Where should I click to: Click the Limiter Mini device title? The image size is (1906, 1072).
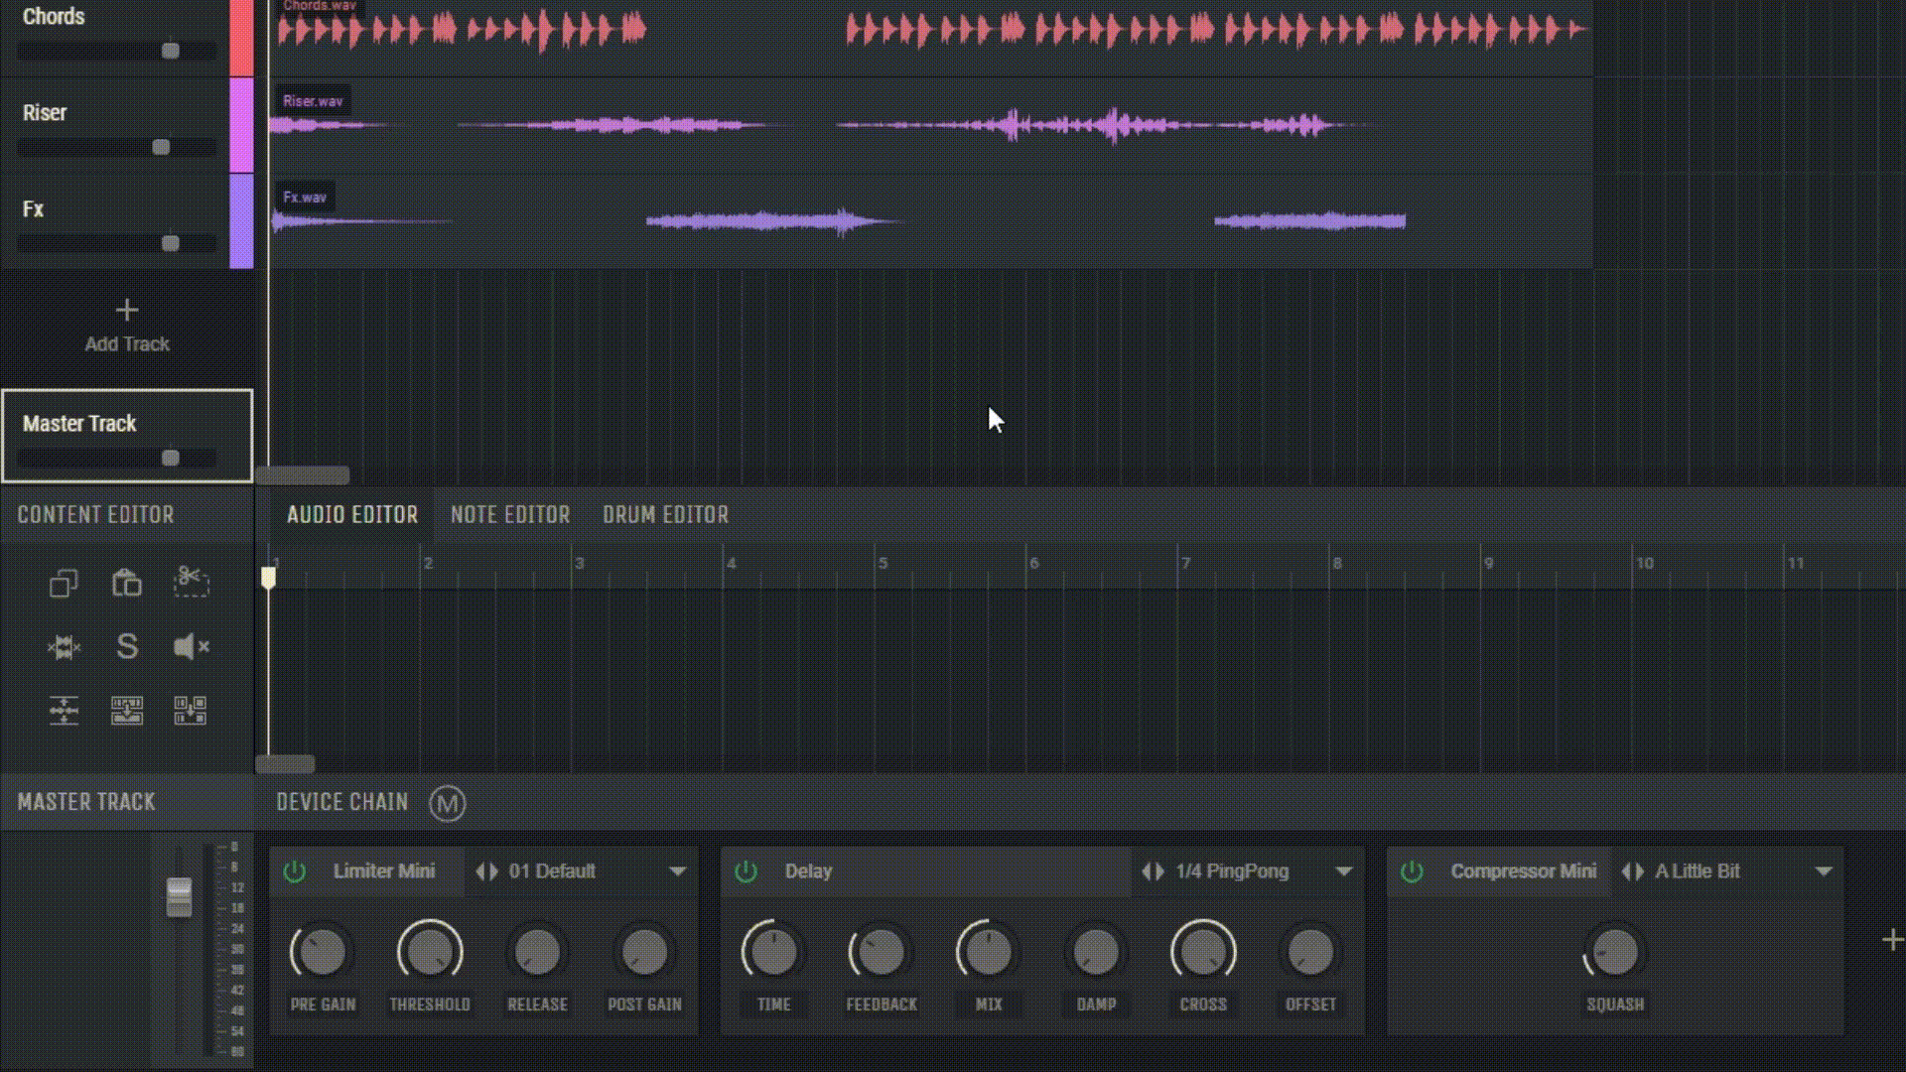point(383,871)
